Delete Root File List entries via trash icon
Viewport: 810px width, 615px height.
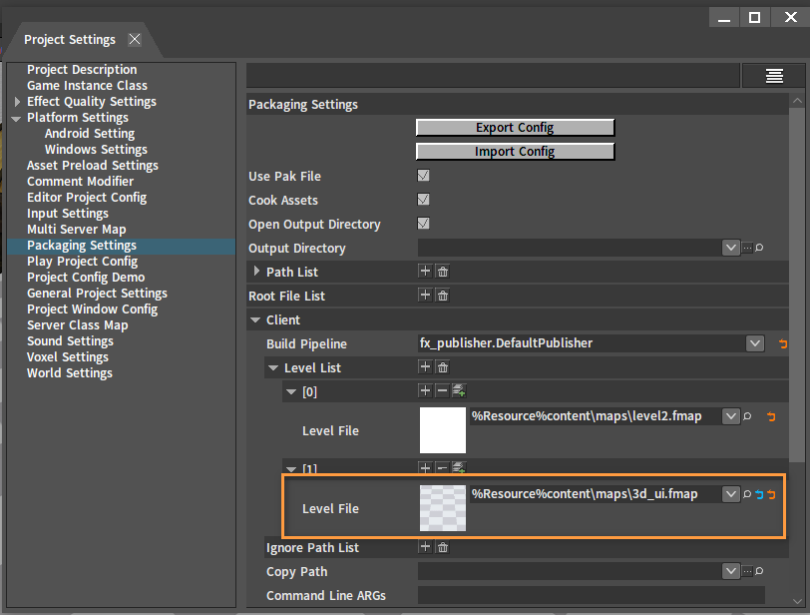[443, 296]
